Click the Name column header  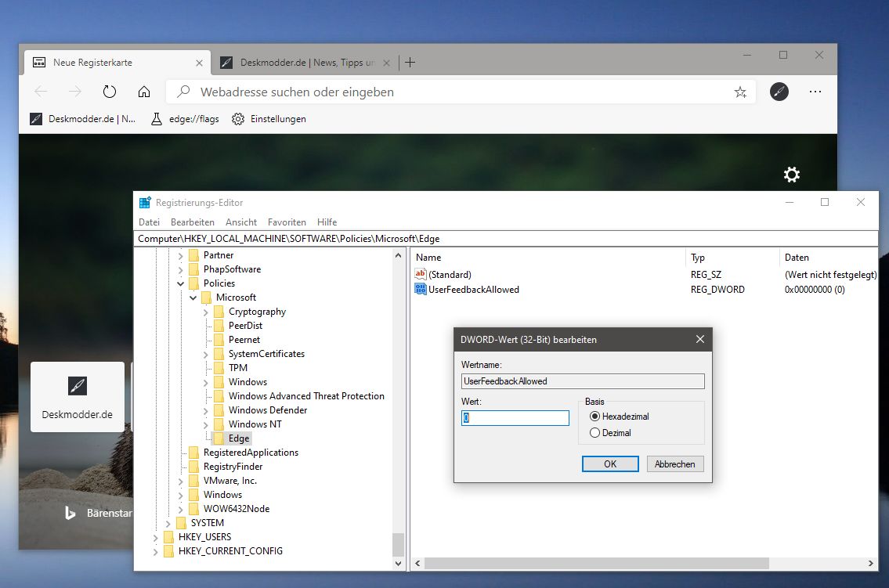[x=547, y=257]
